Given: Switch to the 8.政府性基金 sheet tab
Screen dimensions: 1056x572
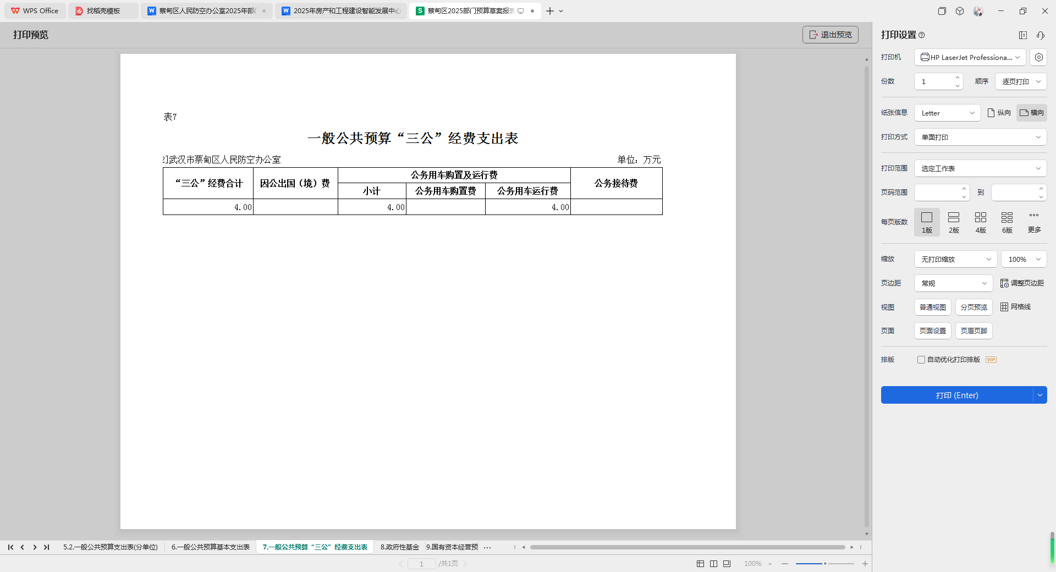Looking at the screenshot, I should click(400, 547).
